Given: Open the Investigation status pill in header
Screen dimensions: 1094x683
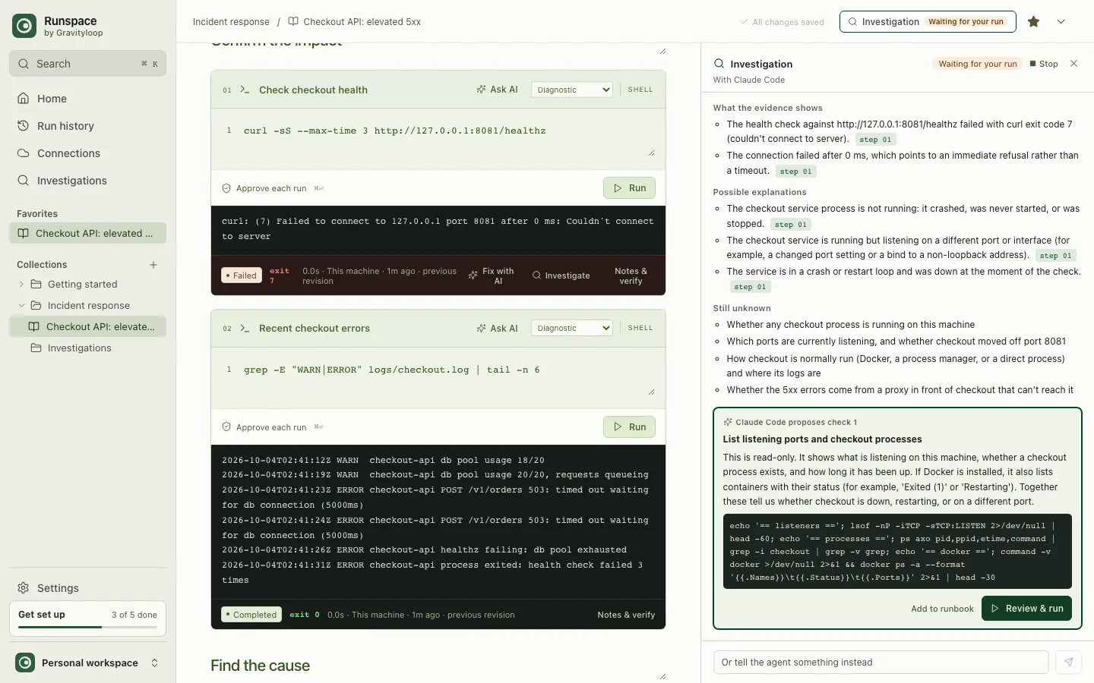Looking at the screenshot, I should [x=926, y=22].
